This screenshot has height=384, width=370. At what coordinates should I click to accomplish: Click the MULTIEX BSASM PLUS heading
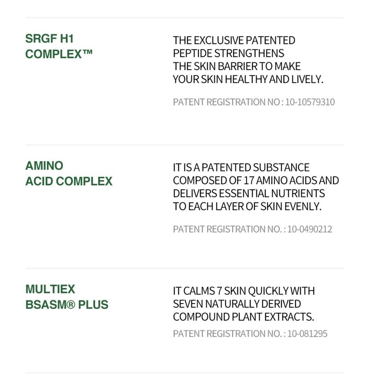[x=67, y=297]
